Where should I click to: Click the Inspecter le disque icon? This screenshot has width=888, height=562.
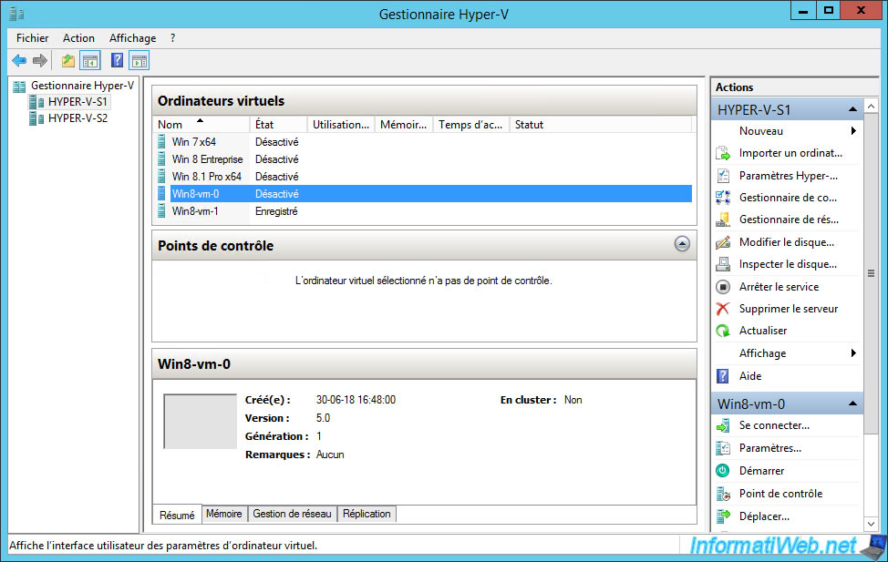pyautogui.click(x=723, y=264)
